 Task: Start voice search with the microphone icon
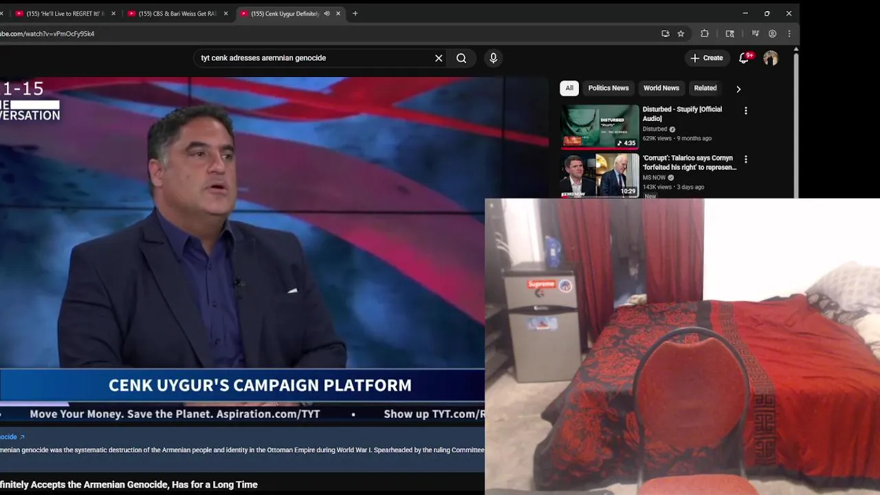tap(493, 58)
